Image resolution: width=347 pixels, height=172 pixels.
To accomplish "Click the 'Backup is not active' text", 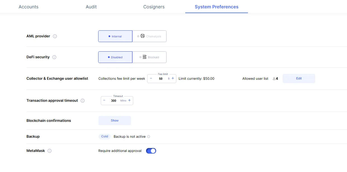I will click(x=130, y=137).
